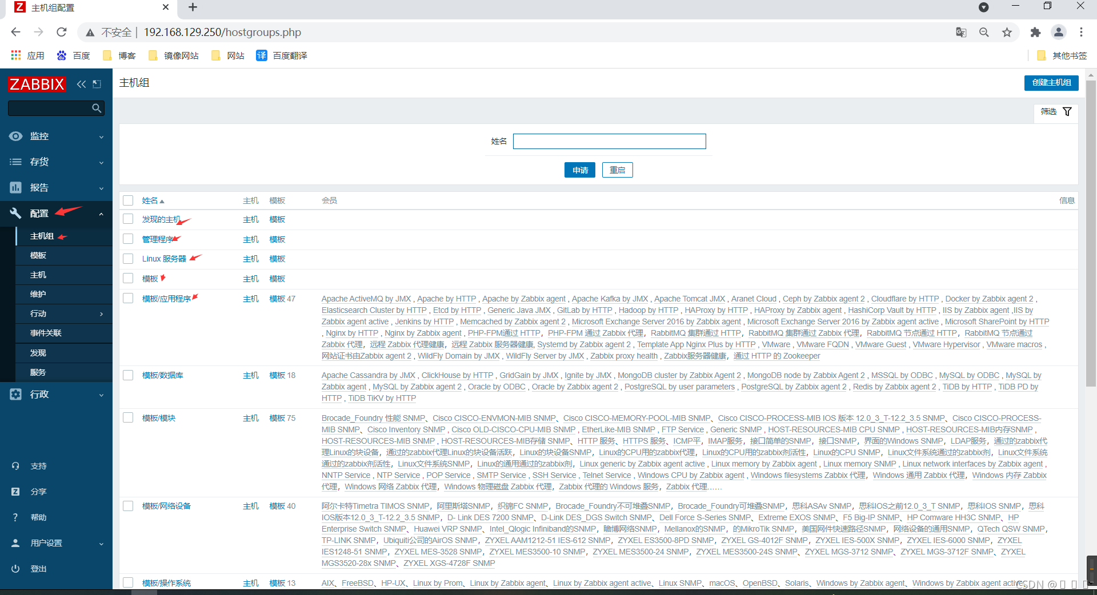Click the 分享 share Z icon
The image size is (1097, 595).
[16, 492]
